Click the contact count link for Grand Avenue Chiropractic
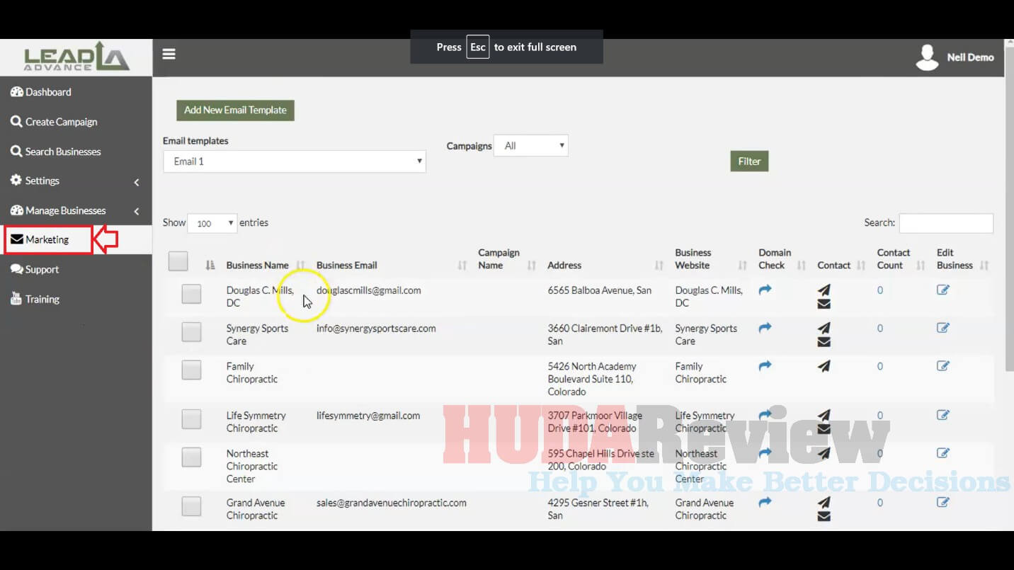This screenshot has width=1014, height=570. tap(879, 502)
